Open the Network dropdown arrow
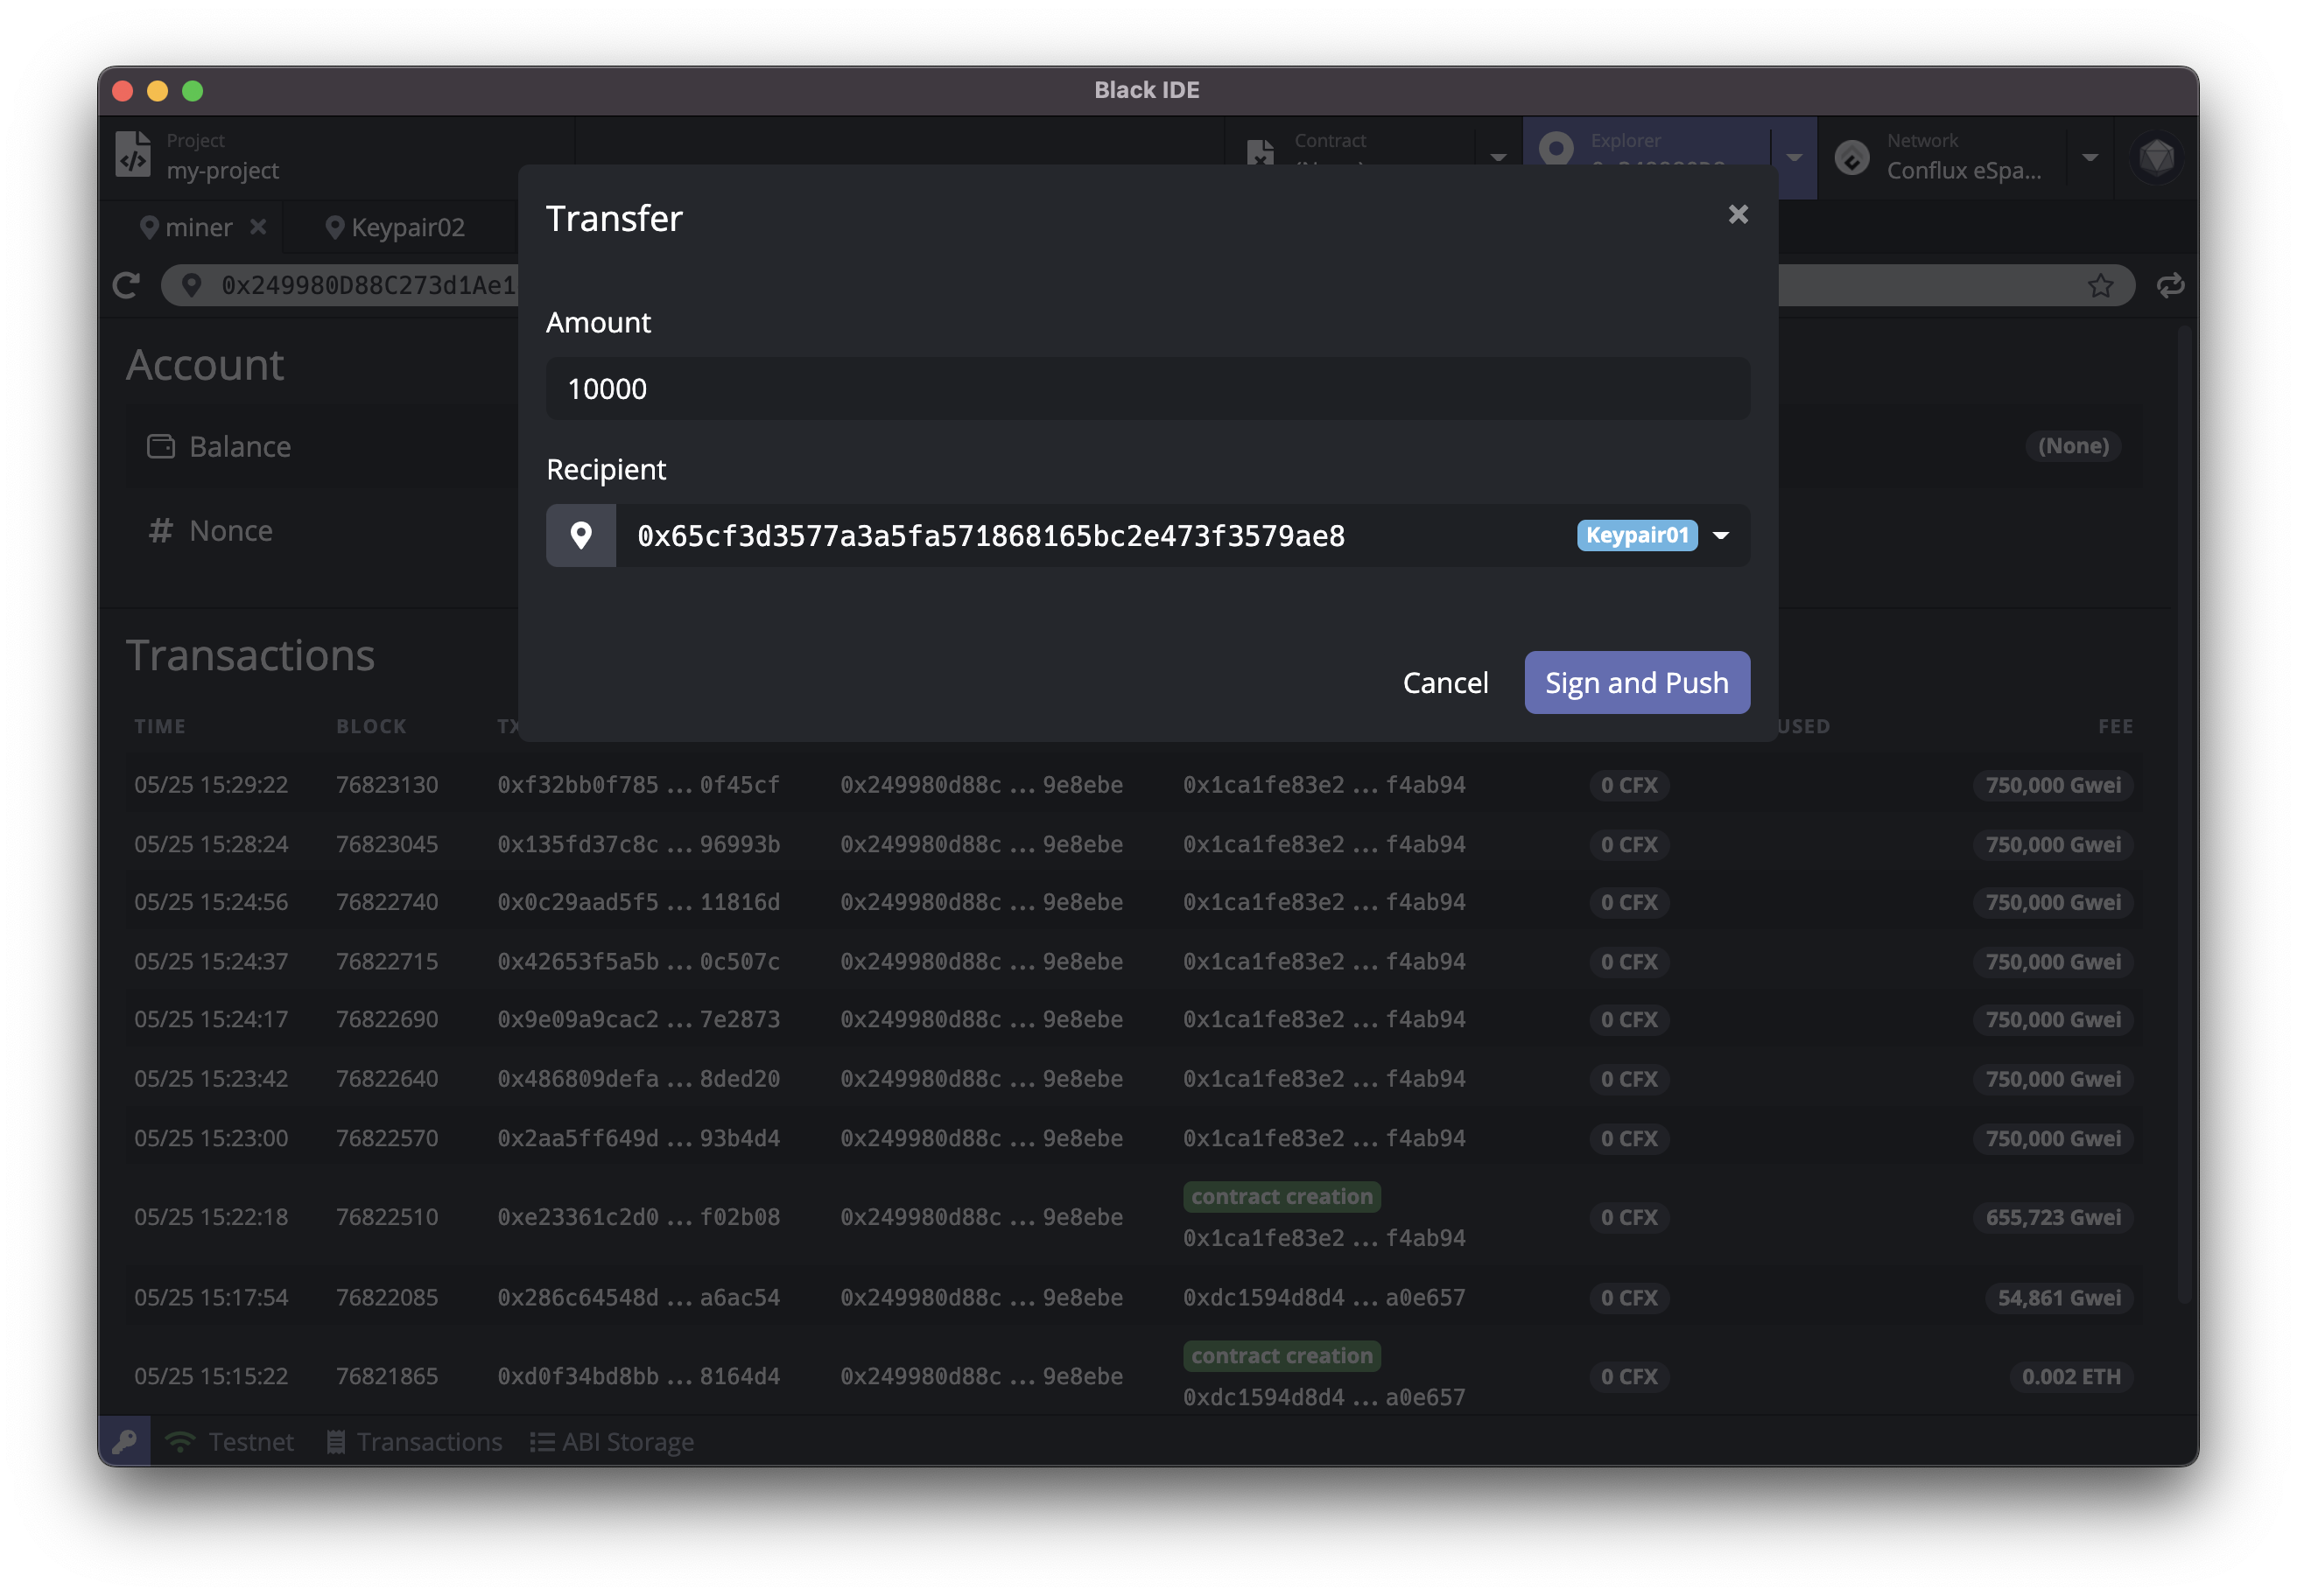Screen dimensions: 2297x1596 coord(2090,157)
